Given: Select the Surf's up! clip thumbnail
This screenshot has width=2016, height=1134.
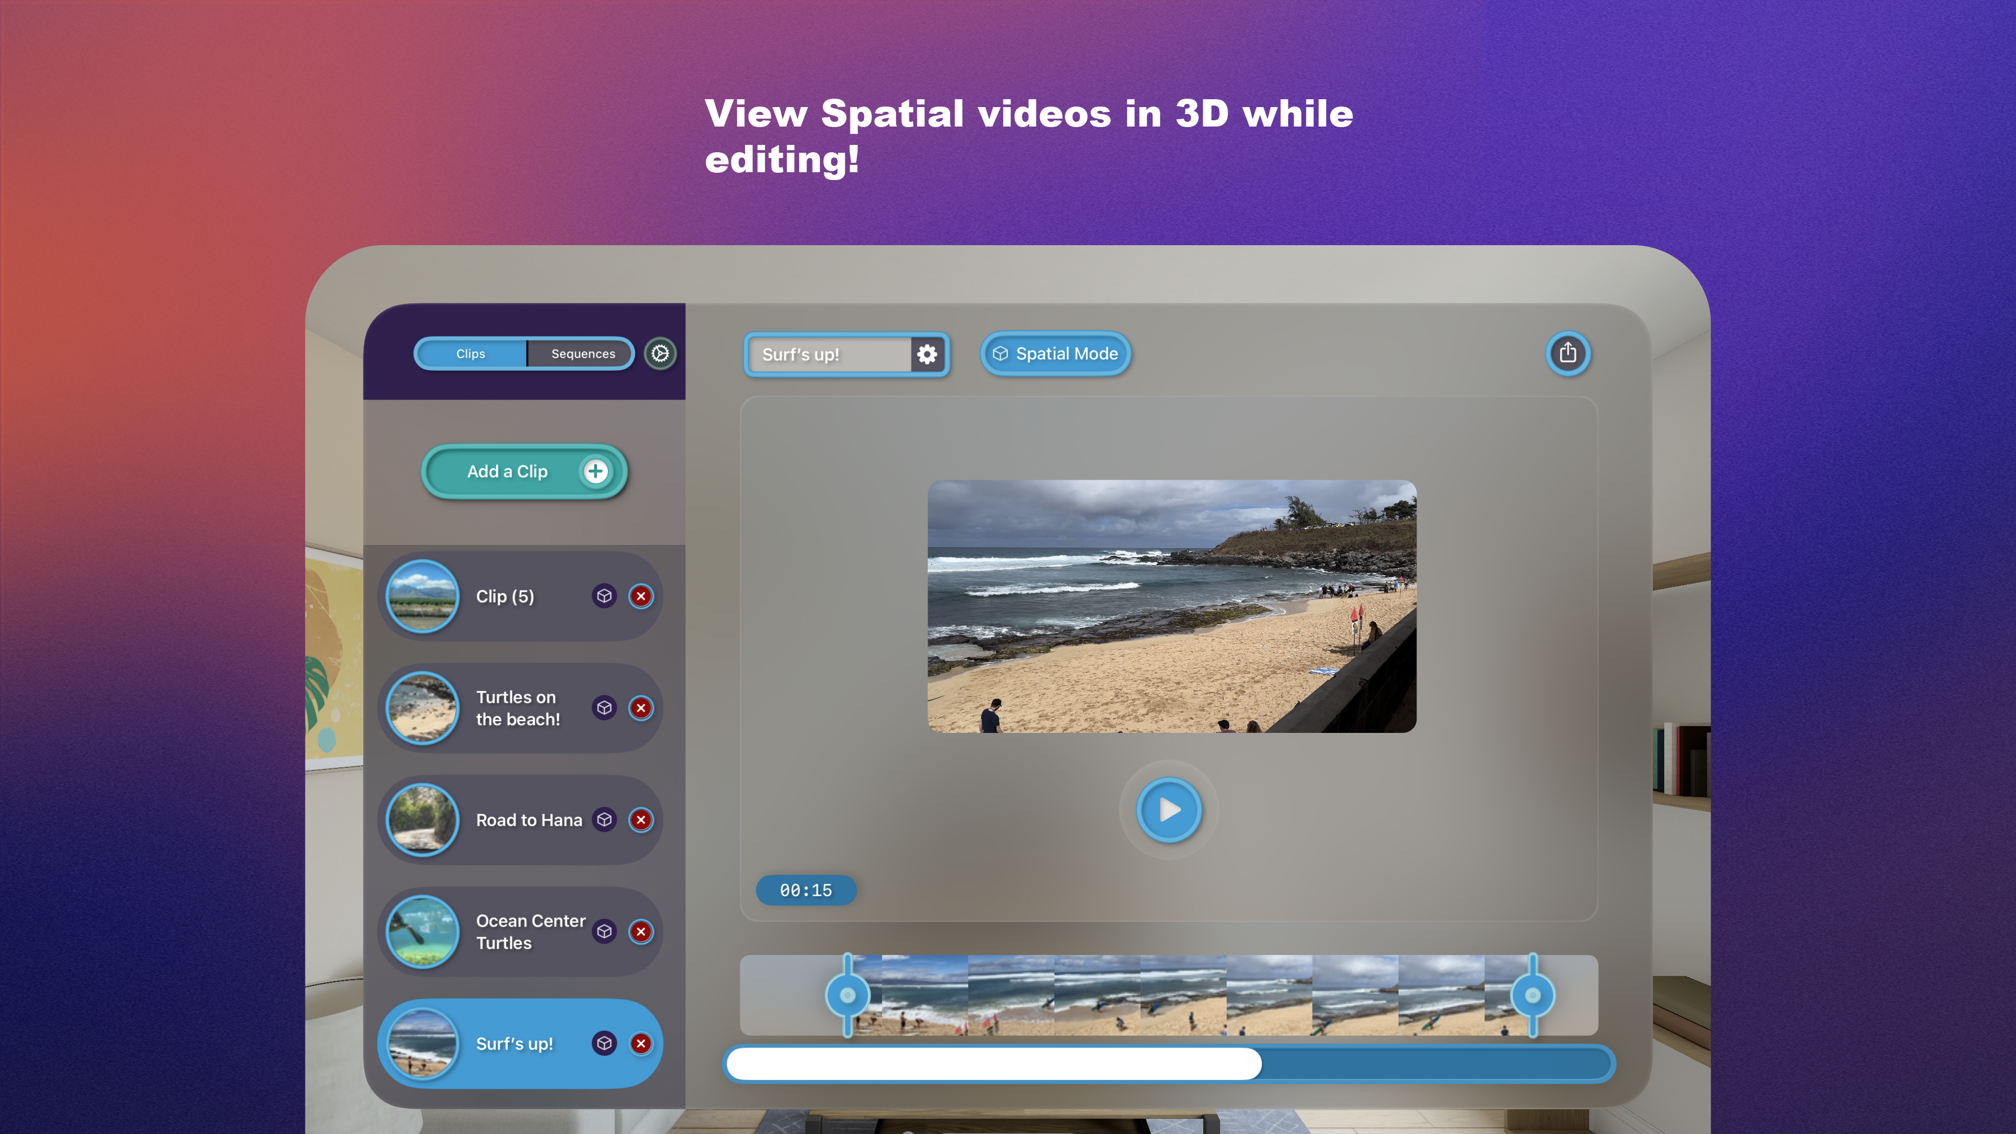Looking at the screenshot, I should [x=423, y=1044].
